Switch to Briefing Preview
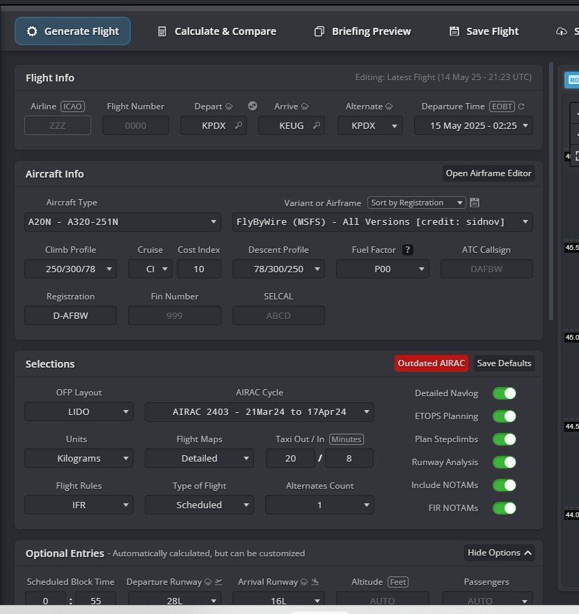The image size is (579, 614). pyautogui.click(x=362, y=31)
